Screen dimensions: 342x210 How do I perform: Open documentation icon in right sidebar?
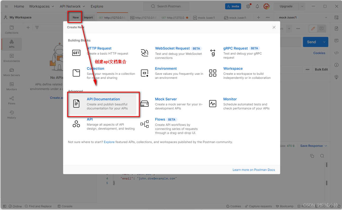tap(336, 29)
